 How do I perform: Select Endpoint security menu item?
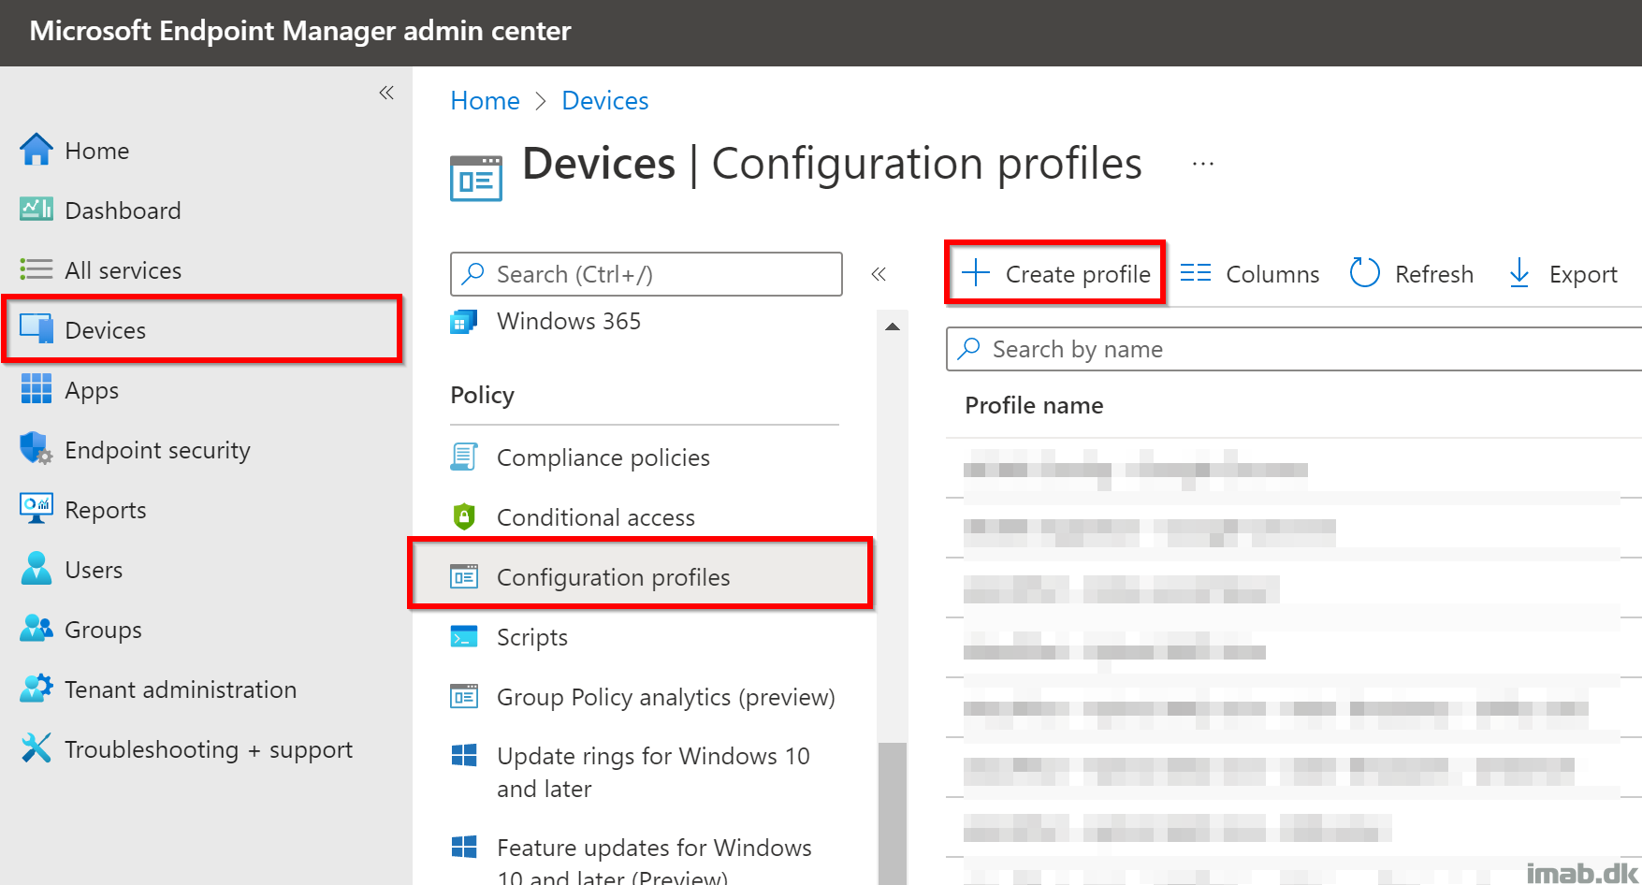(x=157, y=450)
